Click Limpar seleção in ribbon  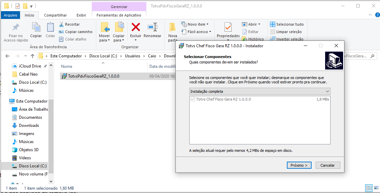(x=286, y=32)
